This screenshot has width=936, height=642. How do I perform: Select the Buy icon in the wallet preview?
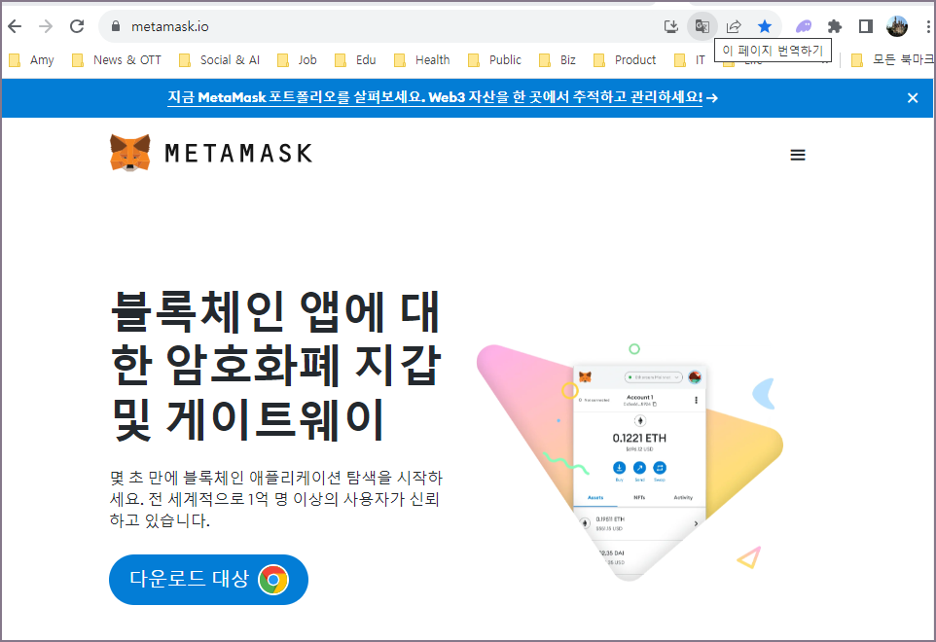coord(619,468)
